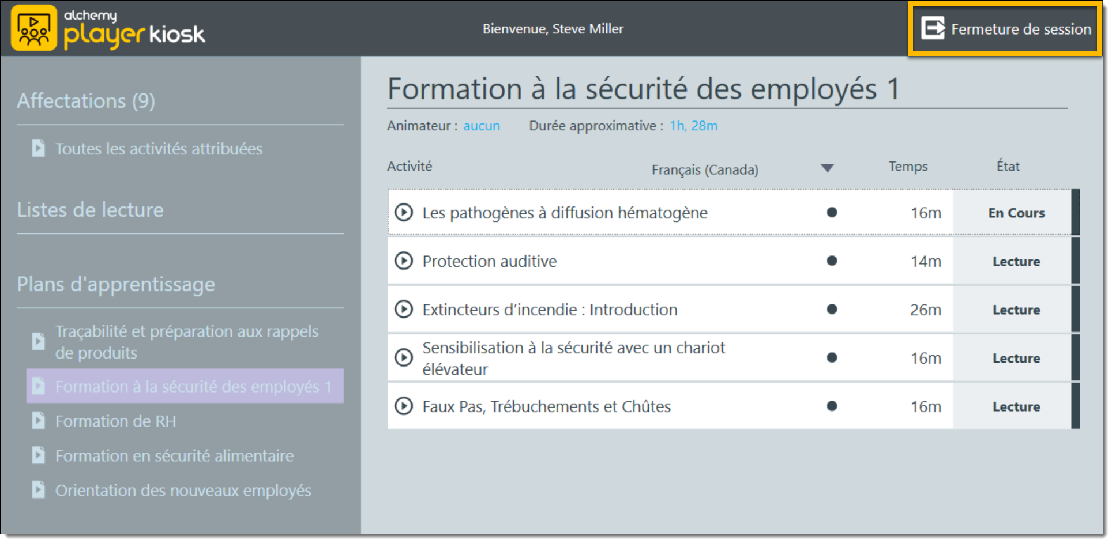Viewport: 1112px width, 543px height.
Task: Select Traçabilité et préparation aux rappels plan
Action: pos(186,342)
